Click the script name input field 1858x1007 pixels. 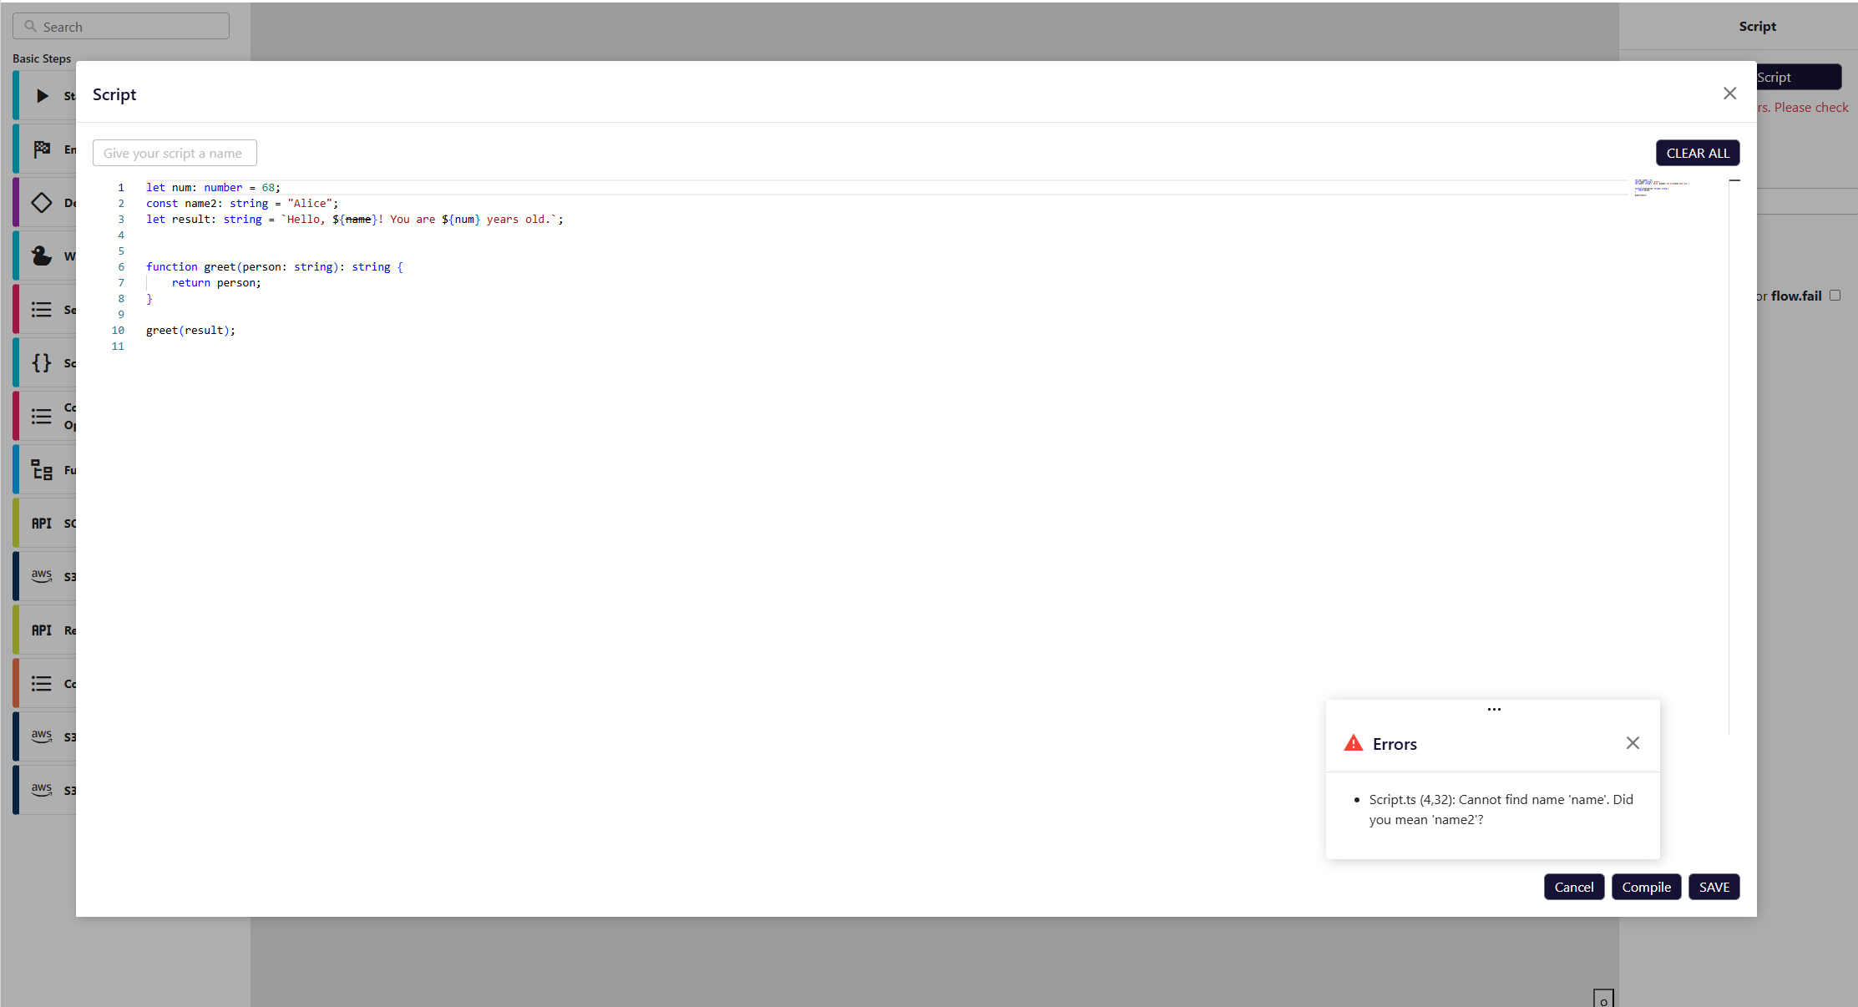[175, 153]
